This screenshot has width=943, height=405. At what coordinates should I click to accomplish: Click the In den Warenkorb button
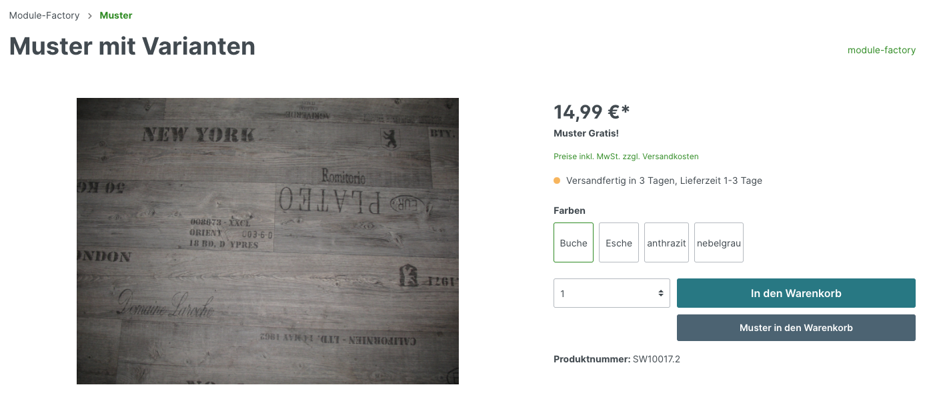coord(796,293)
